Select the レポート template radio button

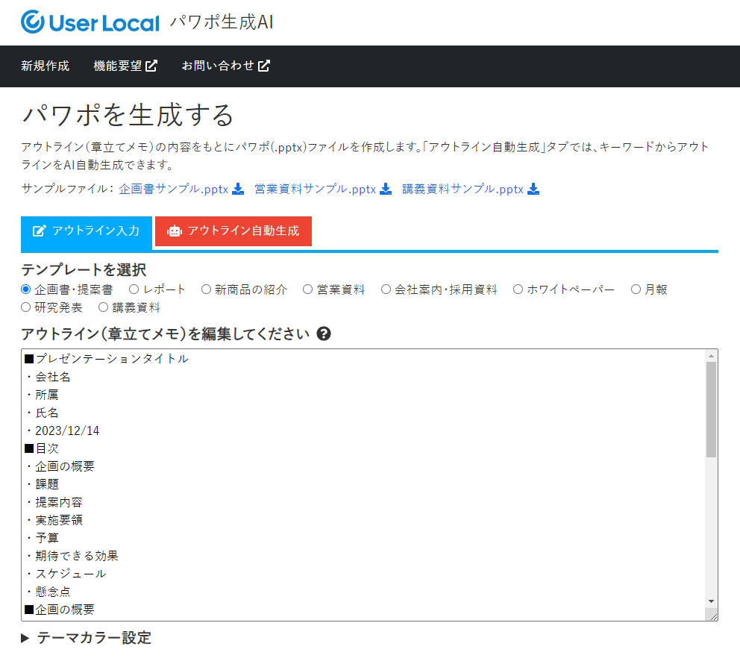coord(133,289)
